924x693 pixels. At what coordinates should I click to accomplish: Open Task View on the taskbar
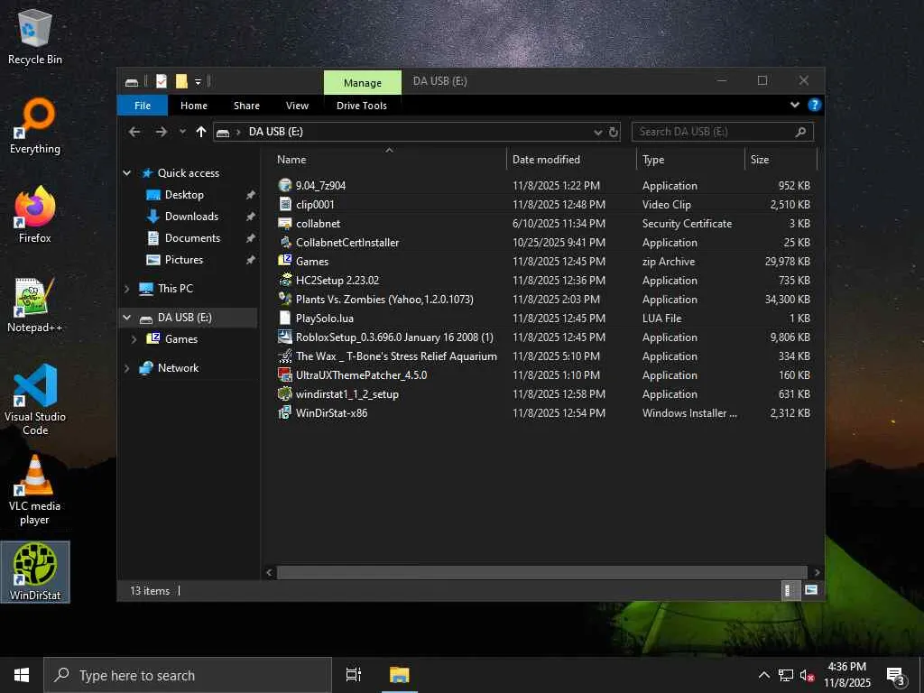pyautogui.click(x=354, y=675)
